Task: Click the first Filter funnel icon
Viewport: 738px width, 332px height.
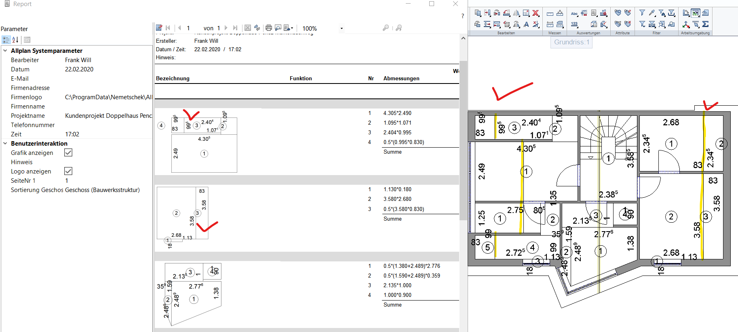Action: coord(642,13)
